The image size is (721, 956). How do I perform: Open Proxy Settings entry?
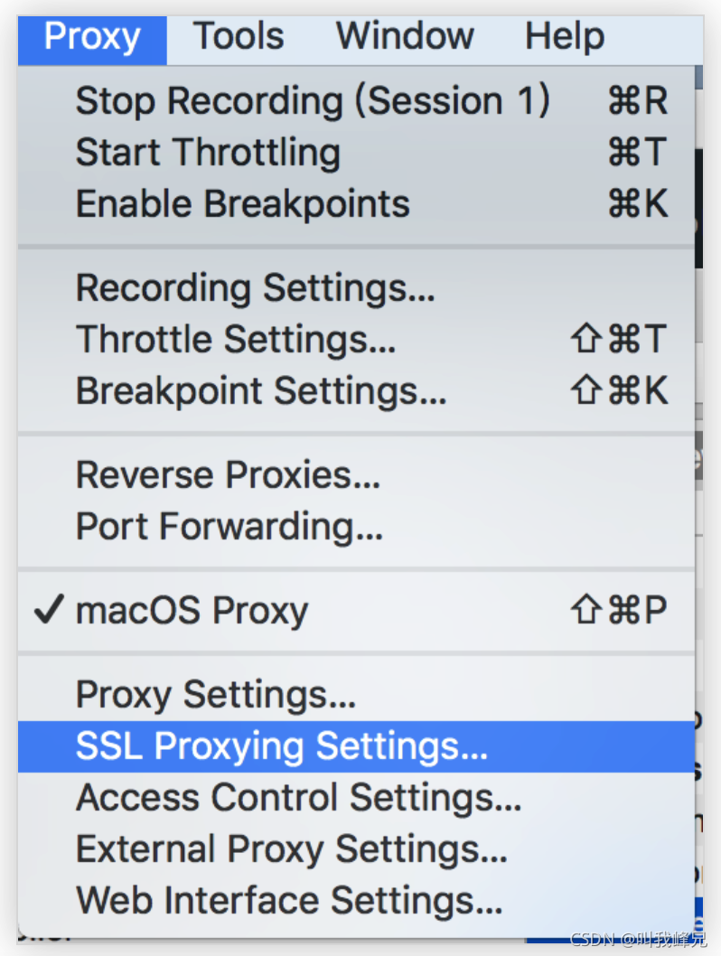pyautogui.click(x=216, y=695)
